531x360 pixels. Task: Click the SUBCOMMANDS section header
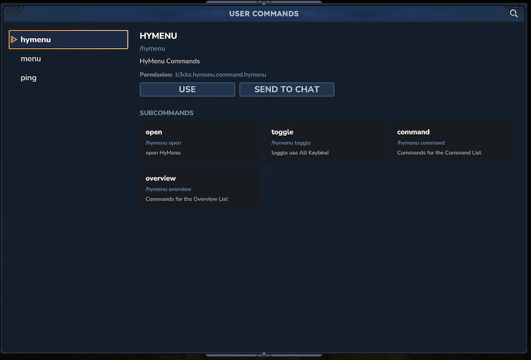coord(167,113)
